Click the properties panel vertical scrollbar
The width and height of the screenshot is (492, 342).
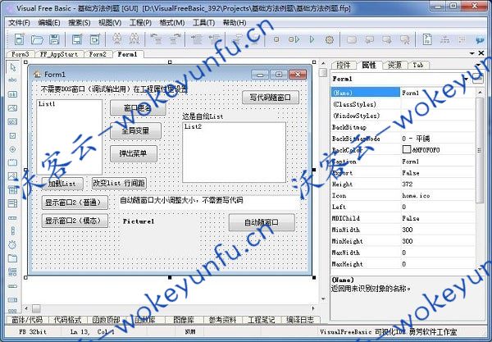(480, 150)
